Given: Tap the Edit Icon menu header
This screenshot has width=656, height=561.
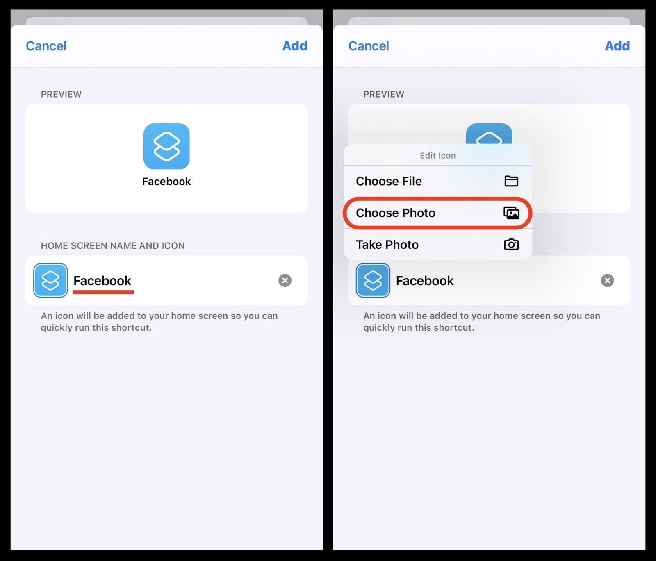Looking at the screenshot, I should click(x=437, y=155).
